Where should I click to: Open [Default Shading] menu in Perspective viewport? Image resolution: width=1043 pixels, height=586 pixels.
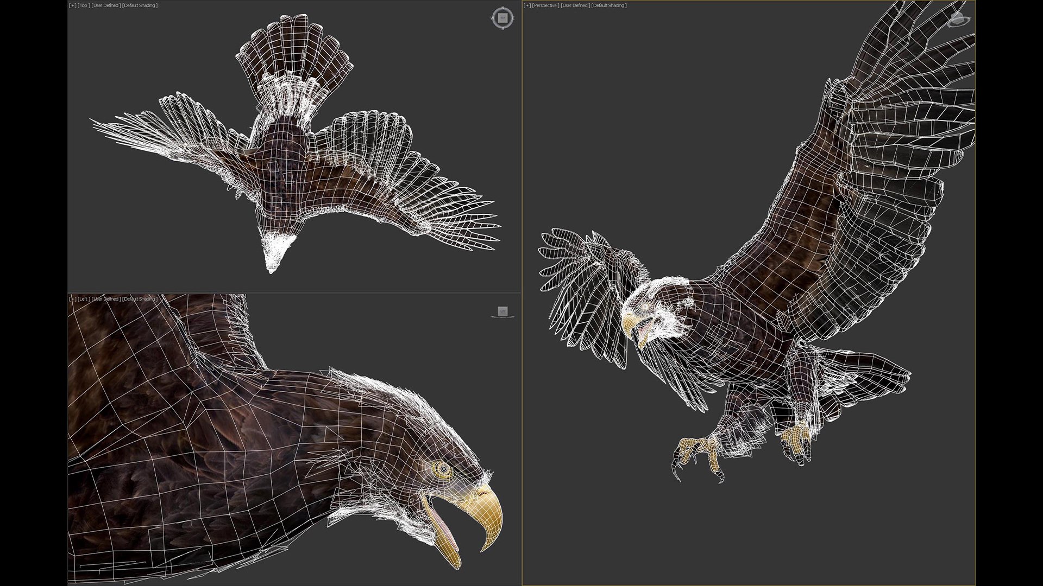609,5
